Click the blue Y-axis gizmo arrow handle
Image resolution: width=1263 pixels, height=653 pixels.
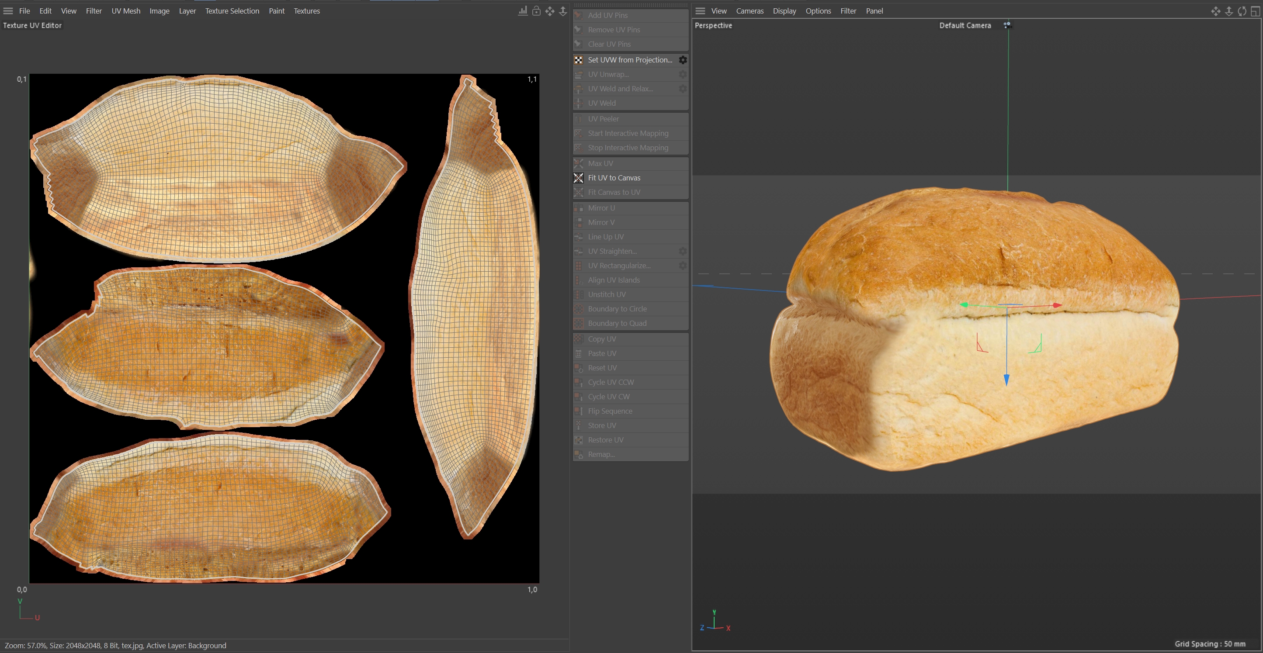click(1006, 380)
